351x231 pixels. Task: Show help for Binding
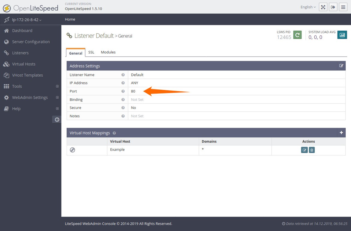point(123,100)
